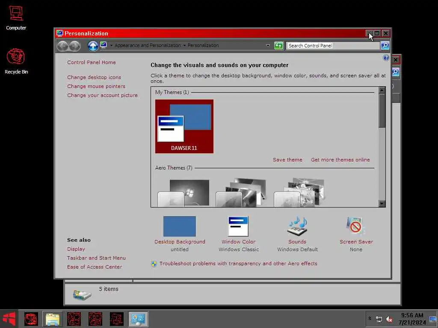Screen dimensions: 438x328
Task: Close the background window with its X
Action: (x=396, y=60)
